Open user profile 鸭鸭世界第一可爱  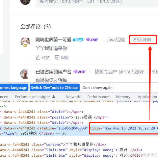53,39
